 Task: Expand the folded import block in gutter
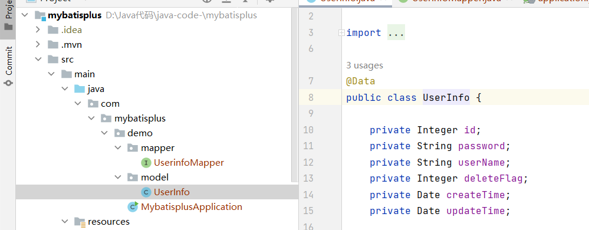tap(341, 33)
